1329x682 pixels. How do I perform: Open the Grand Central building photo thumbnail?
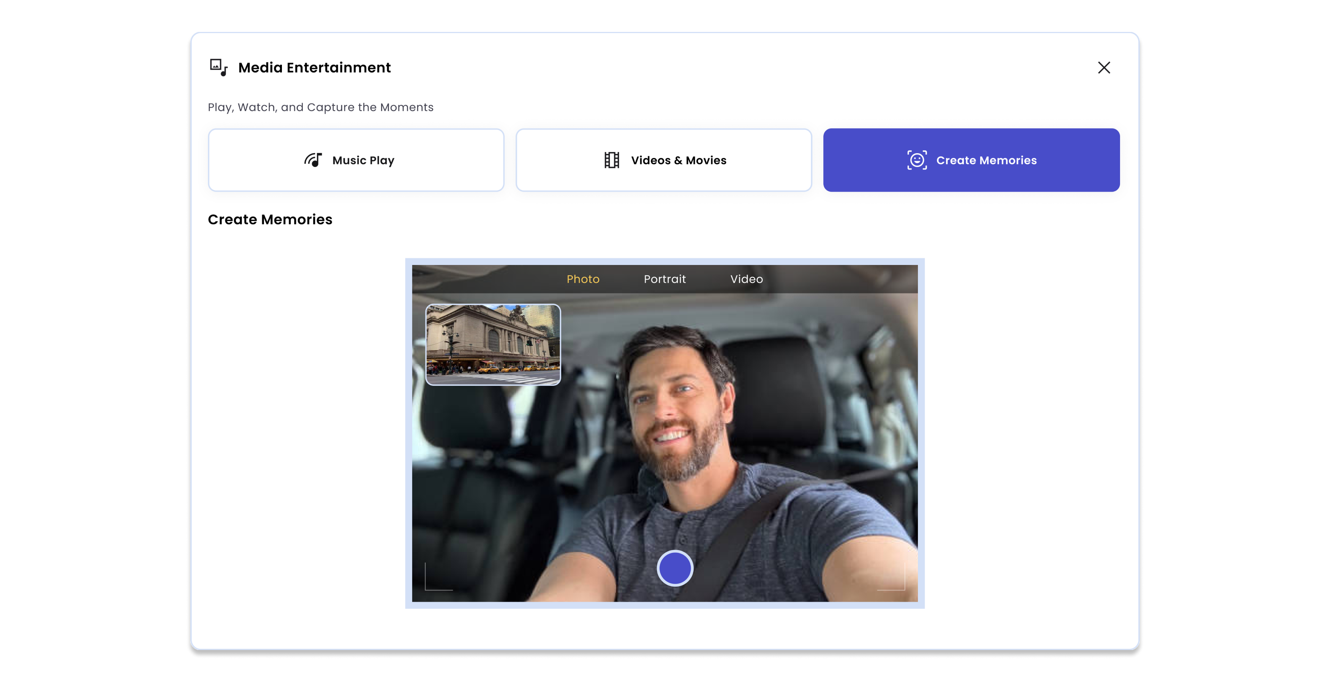[493, 344]
